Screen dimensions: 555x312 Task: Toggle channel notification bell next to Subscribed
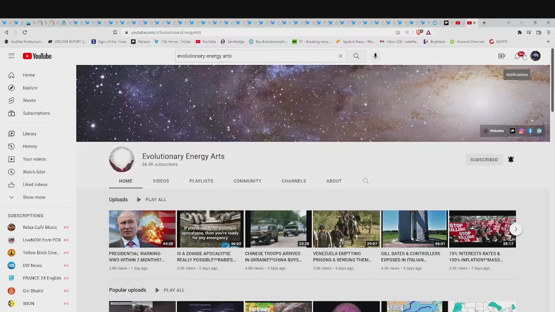click(x=511, y=159)
